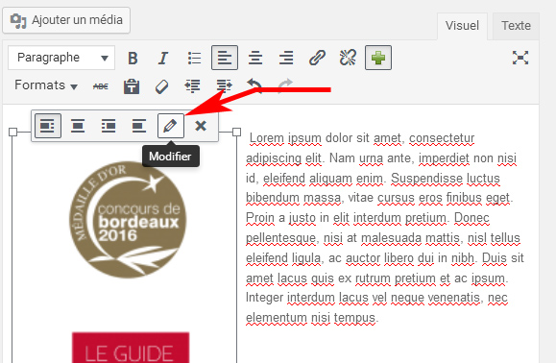This screenshot has height=363, width=556.
Task: Open the Paragraphe format dropdown
Action: click(61, 58)
